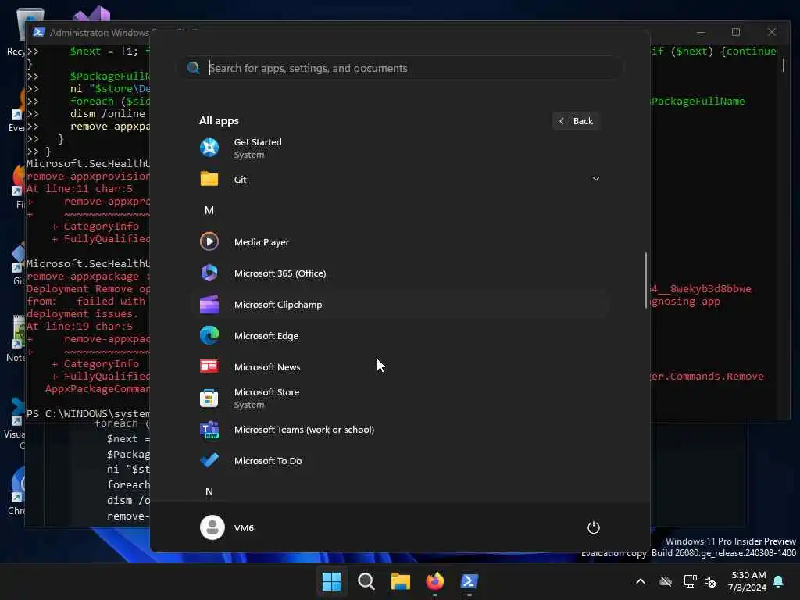Click the VM6 user avatar
This screenshot has width=800, height=600.
[212, 527]
